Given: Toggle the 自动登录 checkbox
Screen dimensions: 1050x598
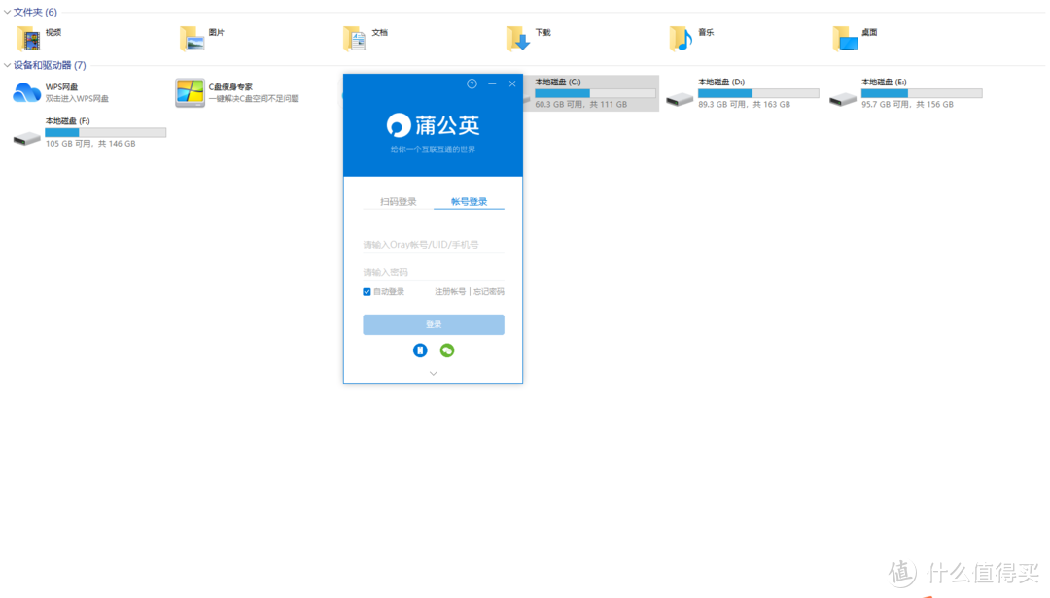Looking at the screenshot, I should 367,291.
